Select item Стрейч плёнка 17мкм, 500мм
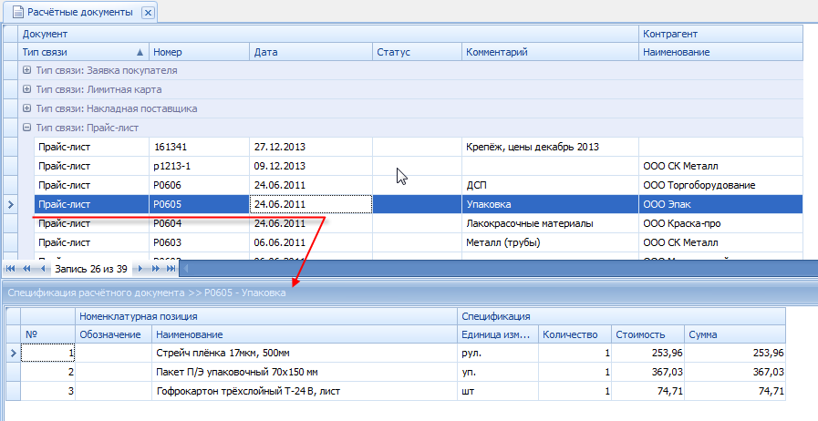Viewport: 818px width, 421px height. (x=305, y=354)
